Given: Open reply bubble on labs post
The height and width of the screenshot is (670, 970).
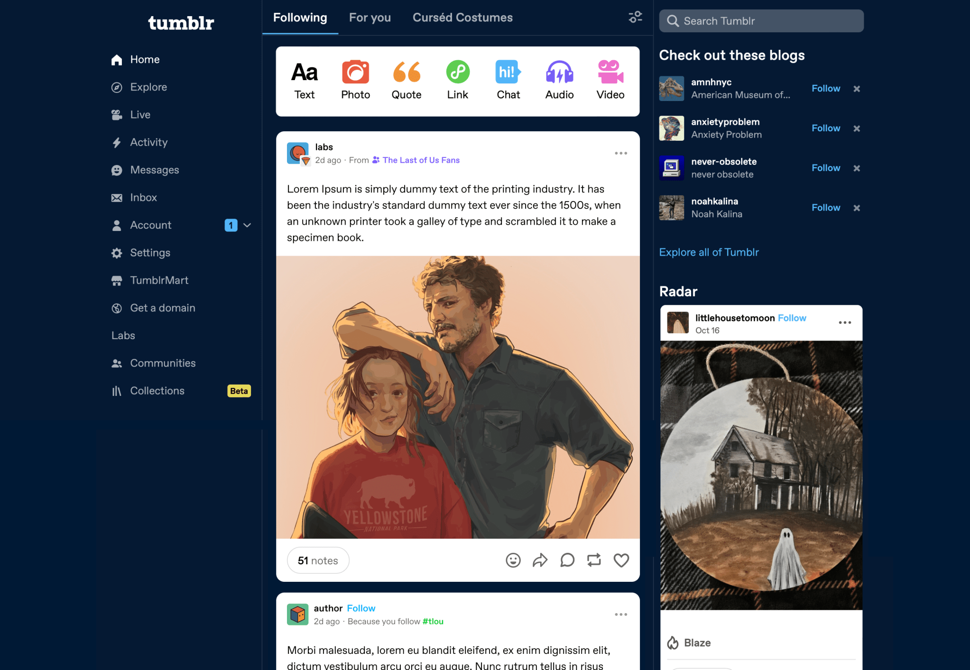Looking at the screenshot, I should (567, 560).
